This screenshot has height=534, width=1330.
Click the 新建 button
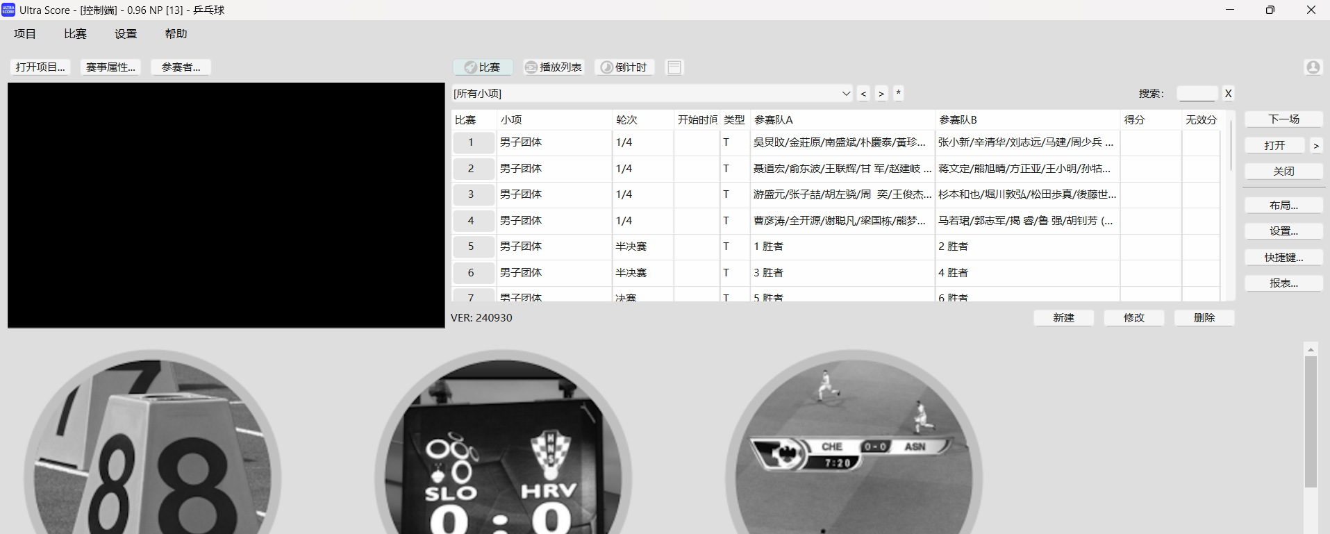tap(1063, 318)
